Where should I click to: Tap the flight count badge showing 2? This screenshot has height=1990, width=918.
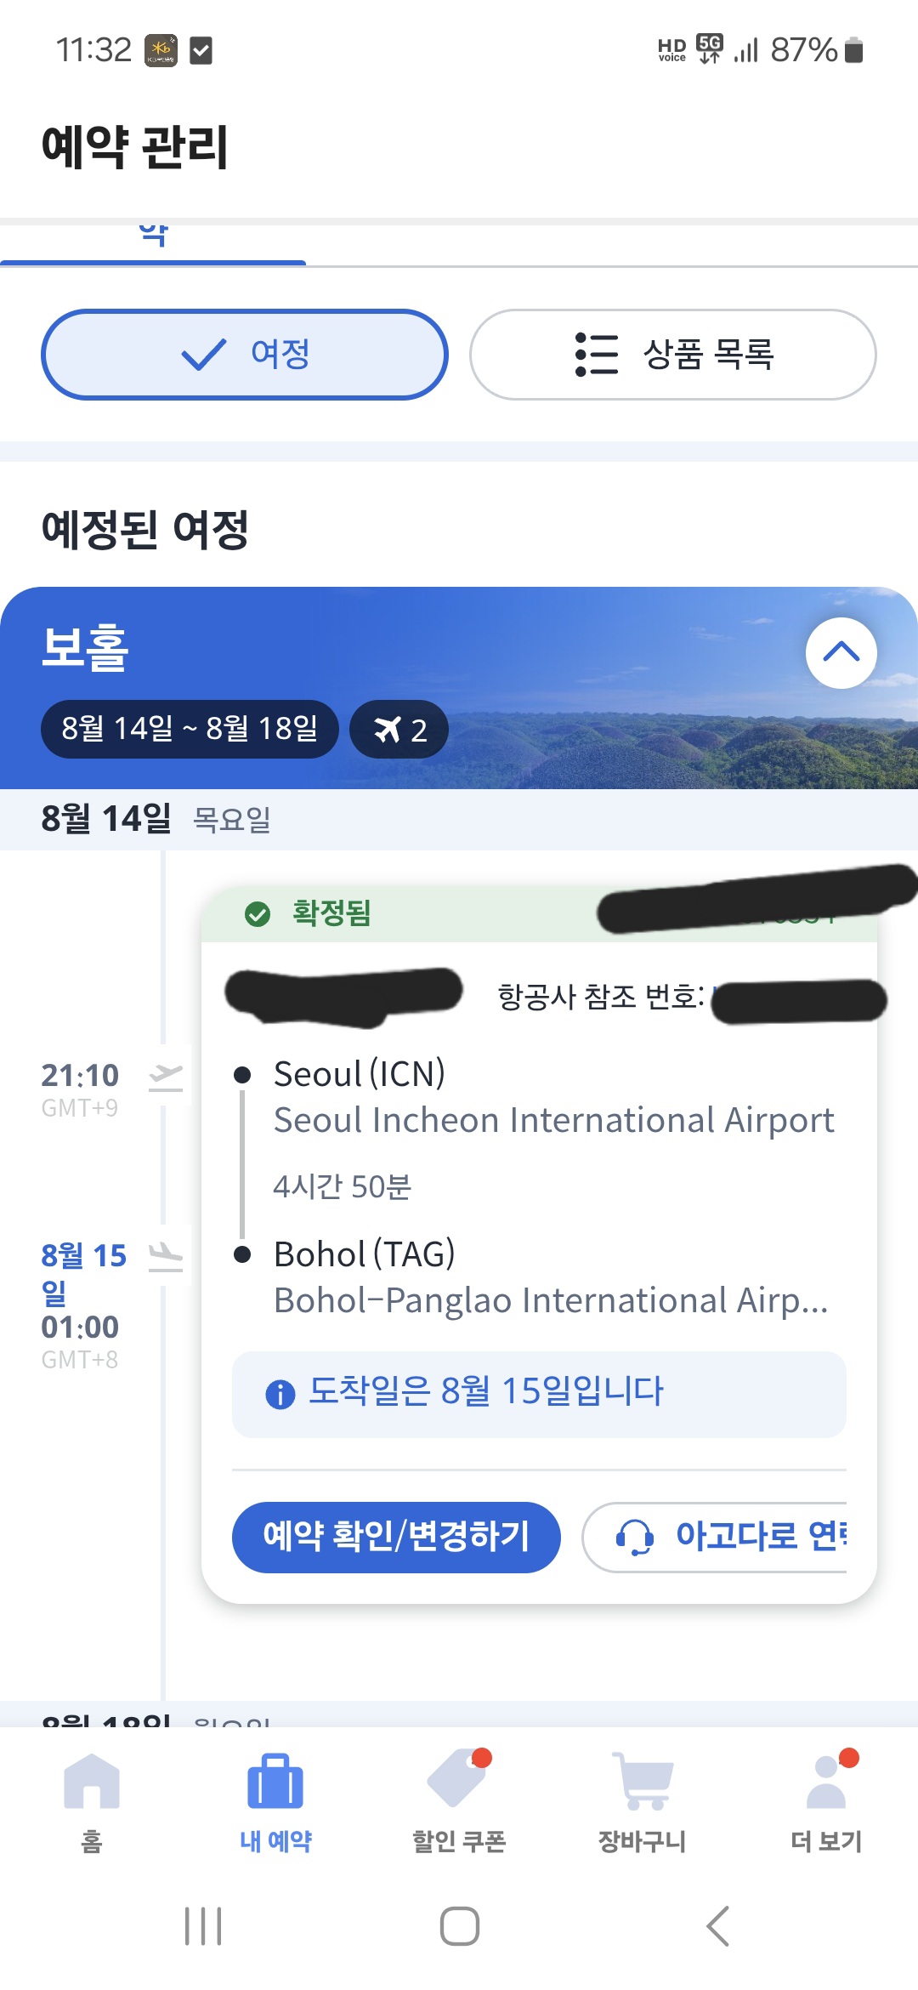(399, 730)
